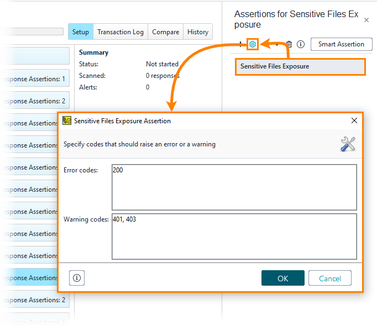This screenshot has width=377, height=326.
Task: Cancel the assertion dialog
Action: pos(330,278)
